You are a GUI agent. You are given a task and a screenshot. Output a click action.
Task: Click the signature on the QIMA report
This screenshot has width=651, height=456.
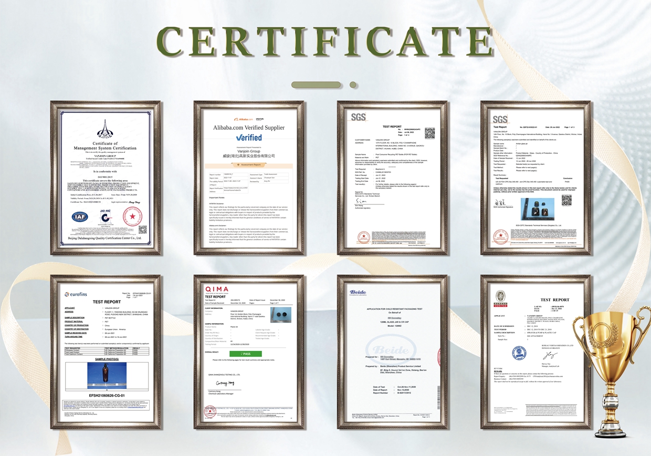coord(225,384)
